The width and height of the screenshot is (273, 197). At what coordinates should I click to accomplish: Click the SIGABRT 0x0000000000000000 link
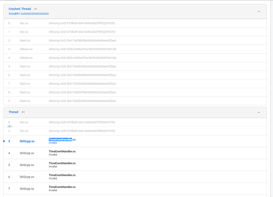[x=29, y=14]
